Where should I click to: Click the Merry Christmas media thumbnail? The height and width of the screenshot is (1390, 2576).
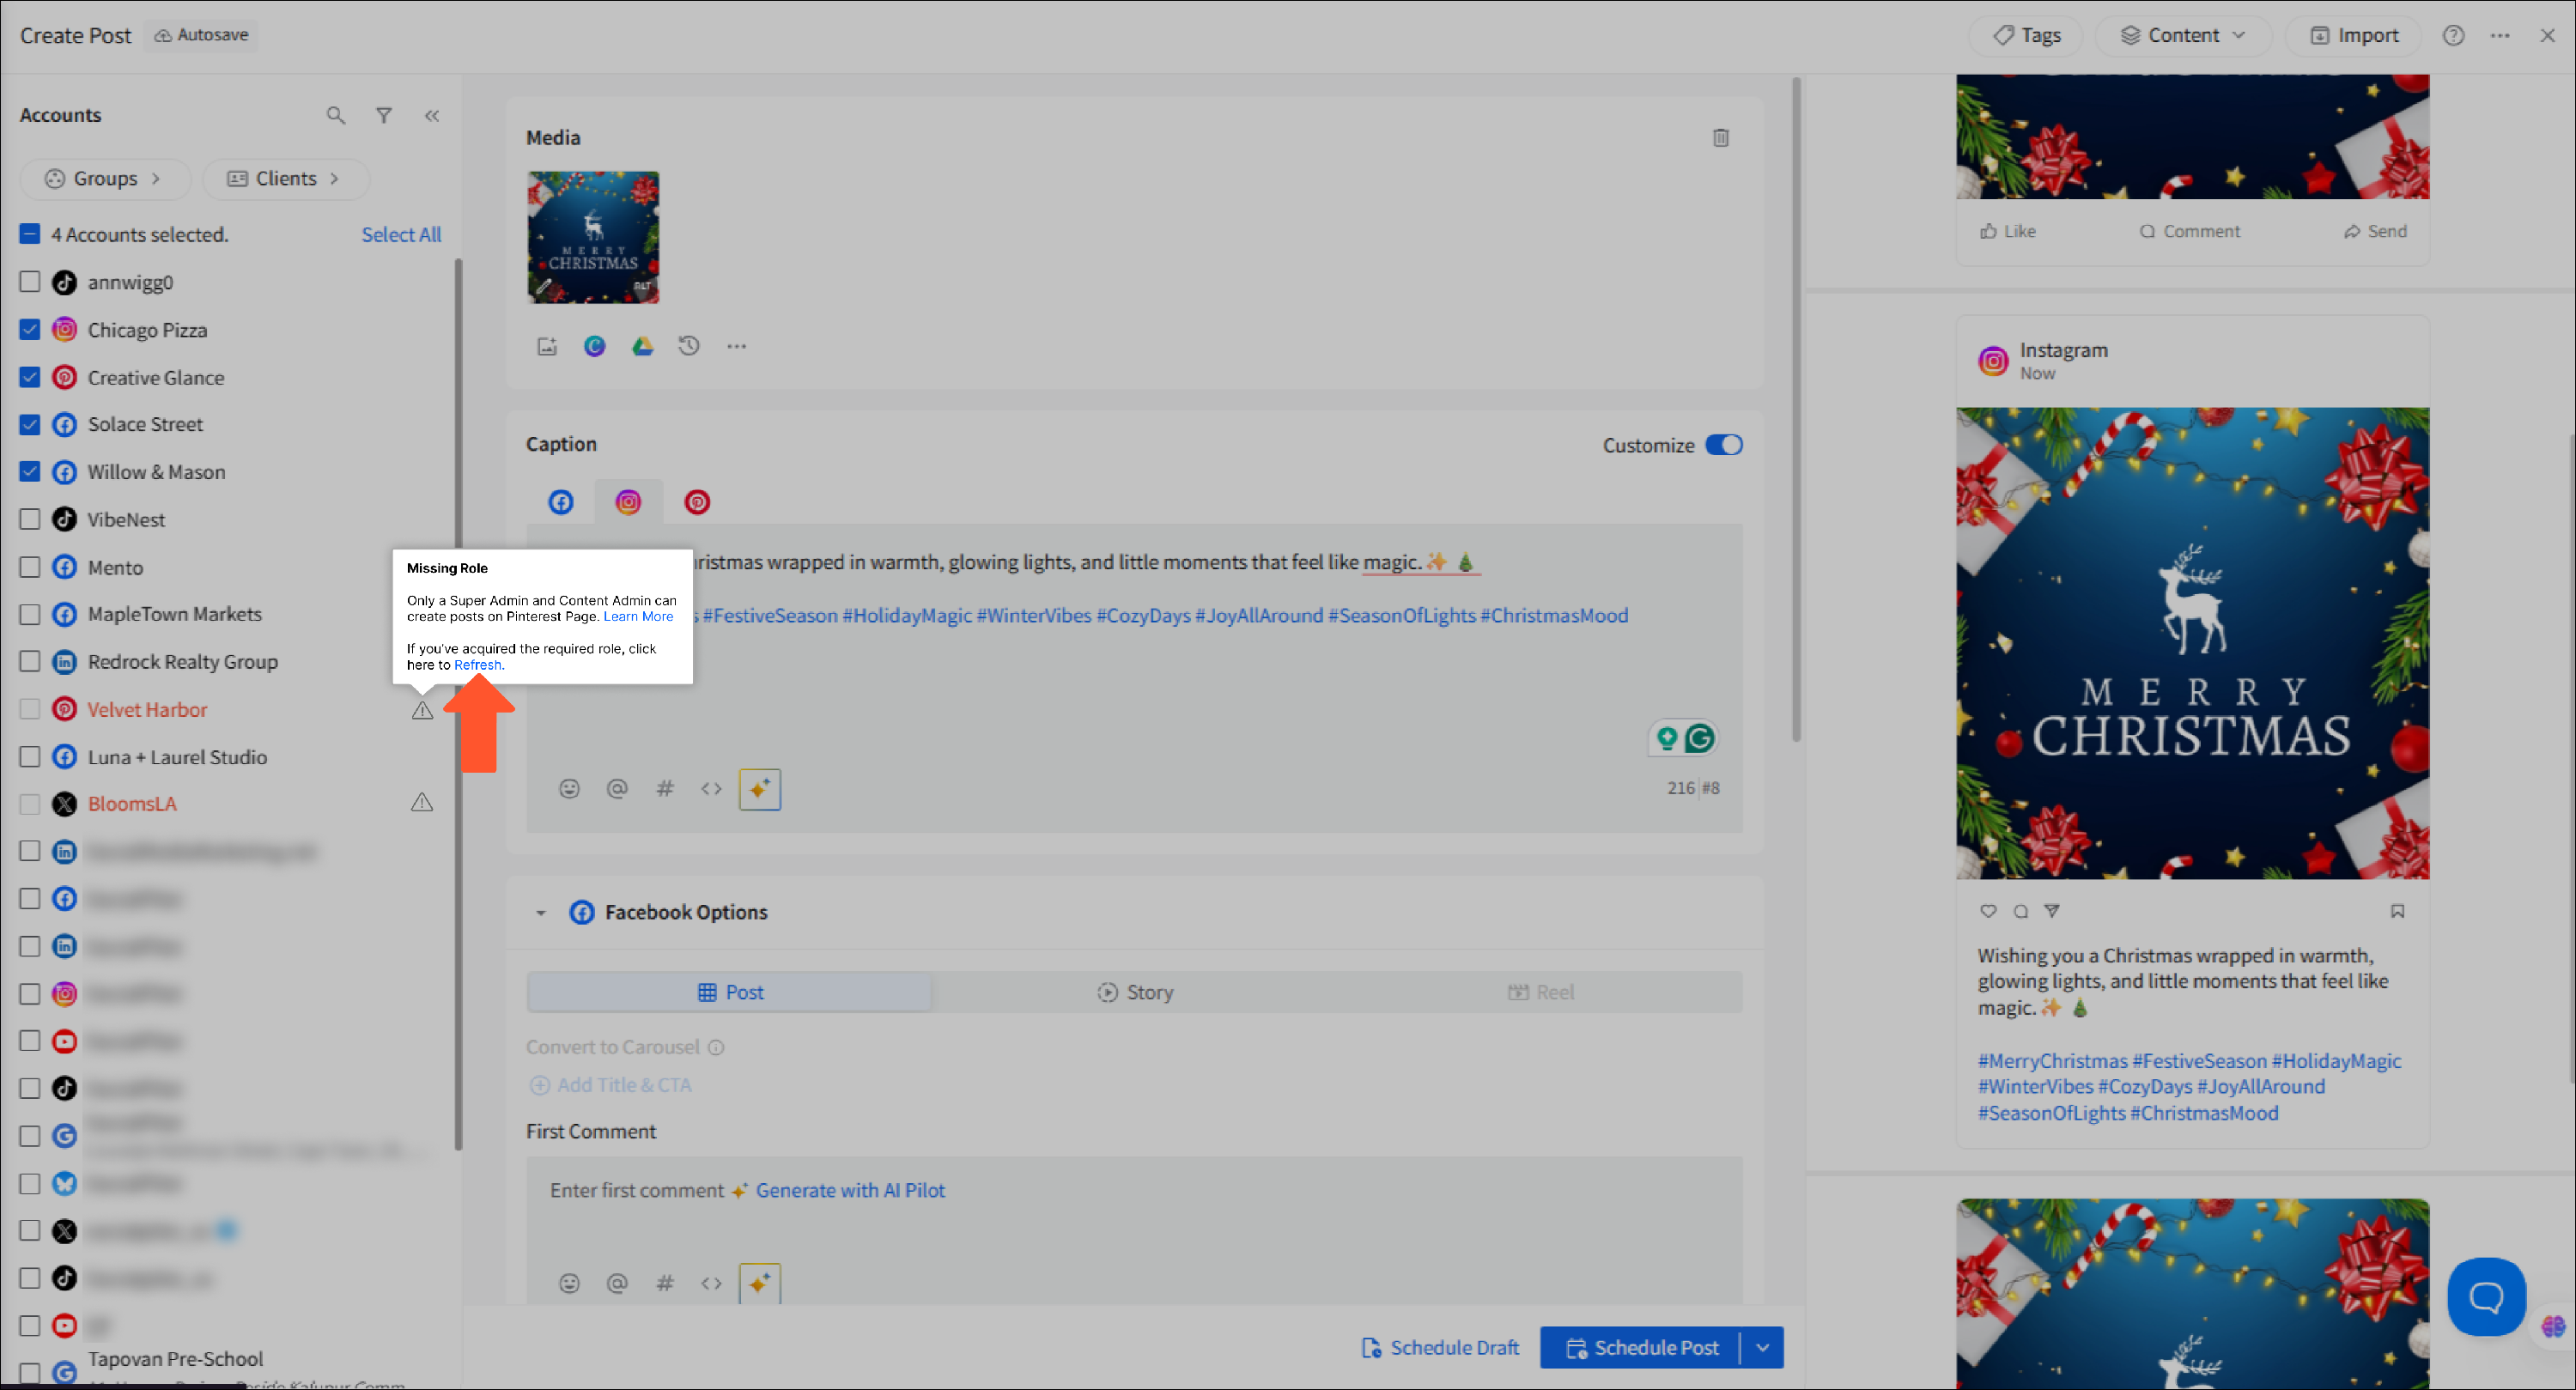point(593,237)
